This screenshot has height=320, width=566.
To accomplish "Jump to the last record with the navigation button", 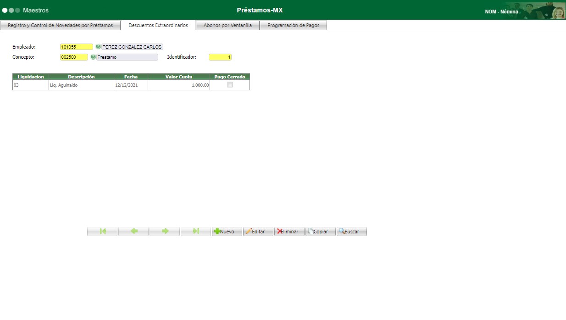I will coord(196,232).
